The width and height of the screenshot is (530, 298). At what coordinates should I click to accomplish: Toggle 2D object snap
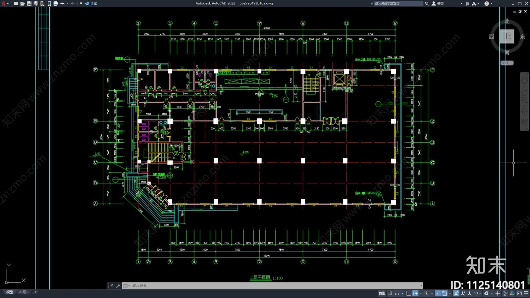pos(444,293)
